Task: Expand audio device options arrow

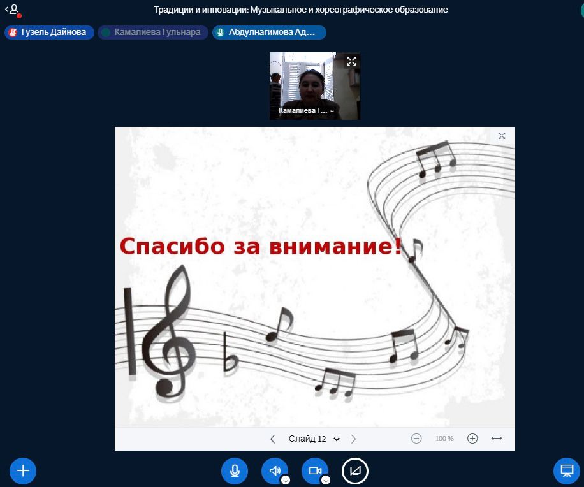Action: [x=286, y=480]
